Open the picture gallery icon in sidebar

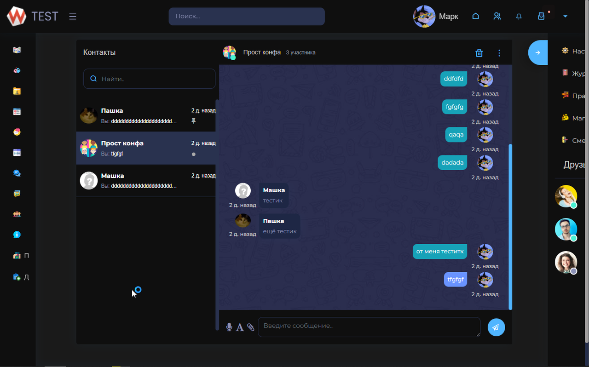coord(17,194)
